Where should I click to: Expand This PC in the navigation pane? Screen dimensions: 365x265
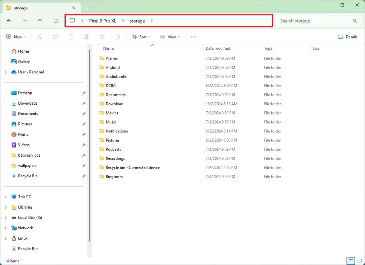tap(5, 196)
